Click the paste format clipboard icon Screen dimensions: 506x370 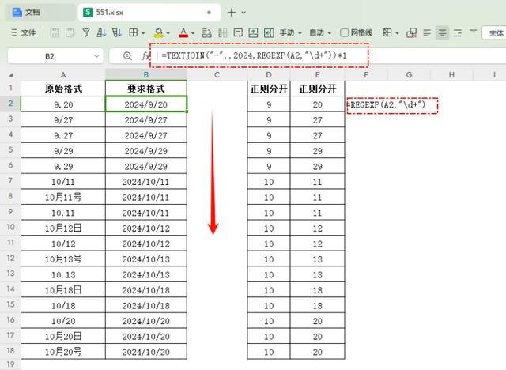click(70, 32)
